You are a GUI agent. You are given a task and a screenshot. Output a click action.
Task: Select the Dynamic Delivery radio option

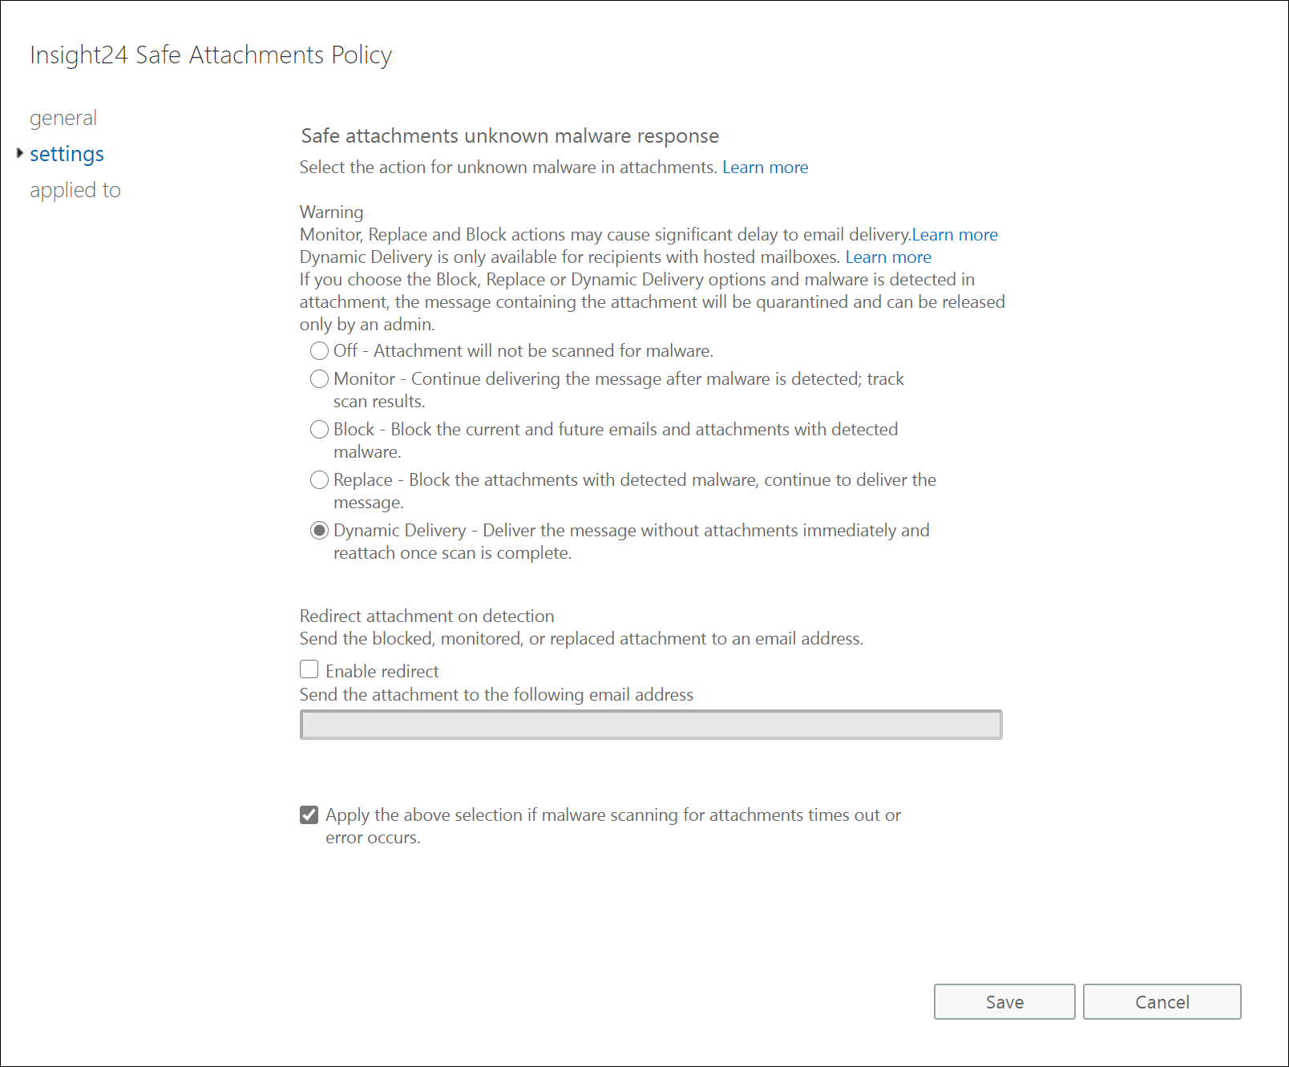click(x=319, y=531)
